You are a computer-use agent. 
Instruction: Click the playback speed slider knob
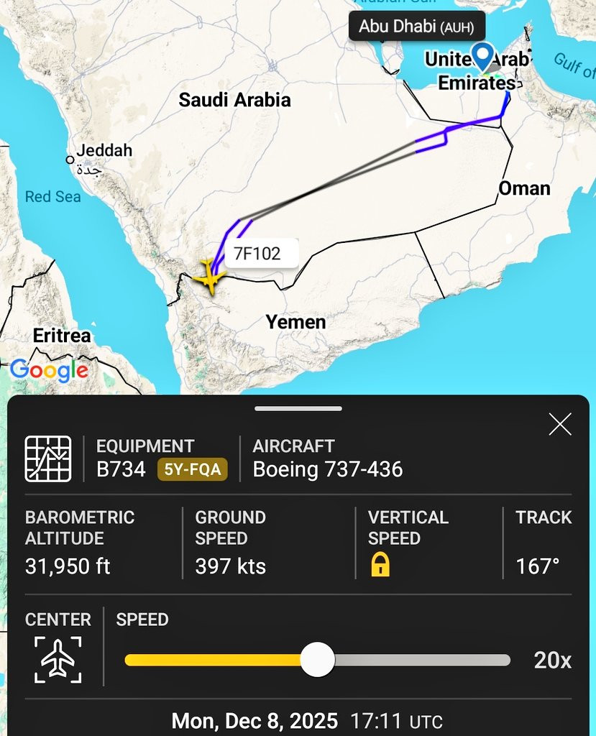318,660
